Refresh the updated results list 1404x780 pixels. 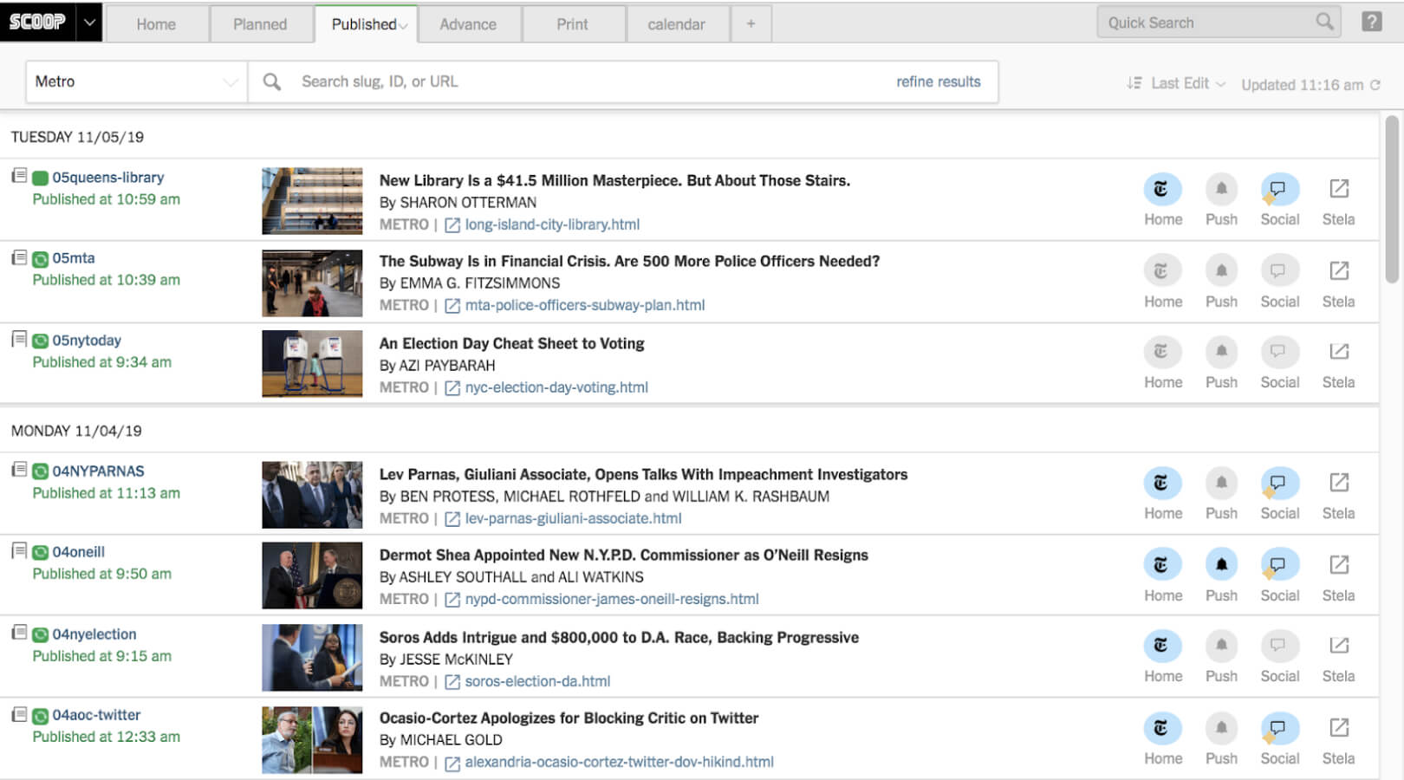coord(1375,85)
